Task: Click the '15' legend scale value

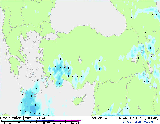Action: point(37,123)
